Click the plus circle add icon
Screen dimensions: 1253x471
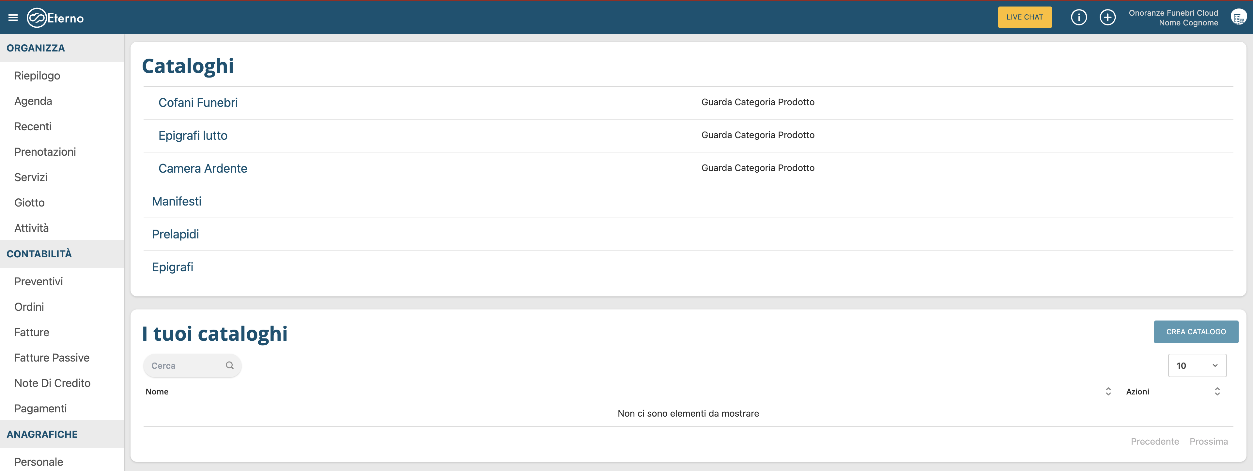click(1107, 18)
